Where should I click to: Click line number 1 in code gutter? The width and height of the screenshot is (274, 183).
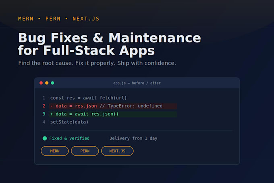pos(44,98)
